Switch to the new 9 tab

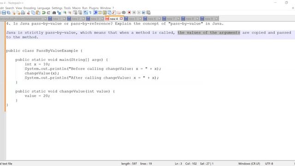[209, 19]
